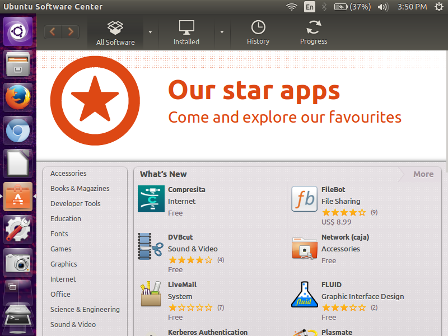Open System Settings wrench-and-gear icon

coord(18,230)
